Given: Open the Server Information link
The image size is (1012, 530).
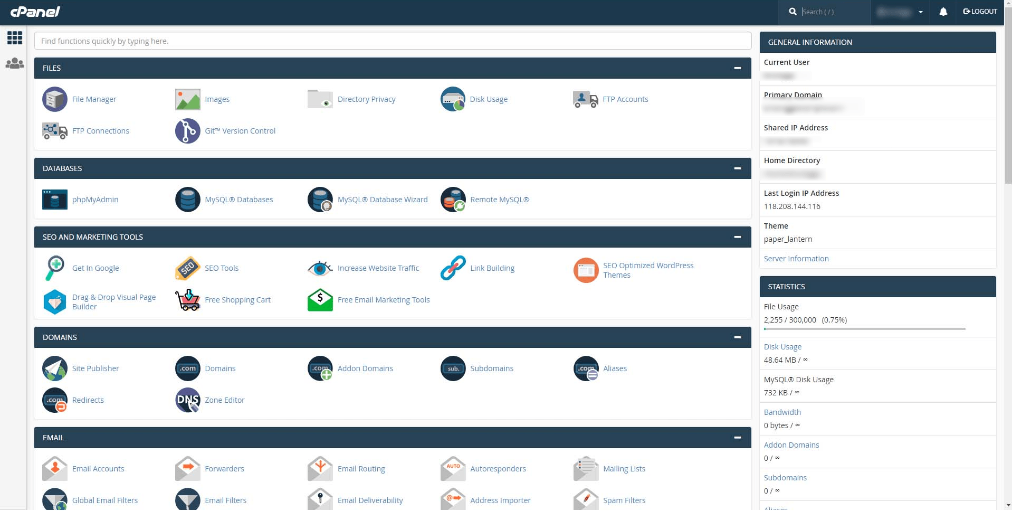Looking at the screenshot, I should [x=796, y=259].
